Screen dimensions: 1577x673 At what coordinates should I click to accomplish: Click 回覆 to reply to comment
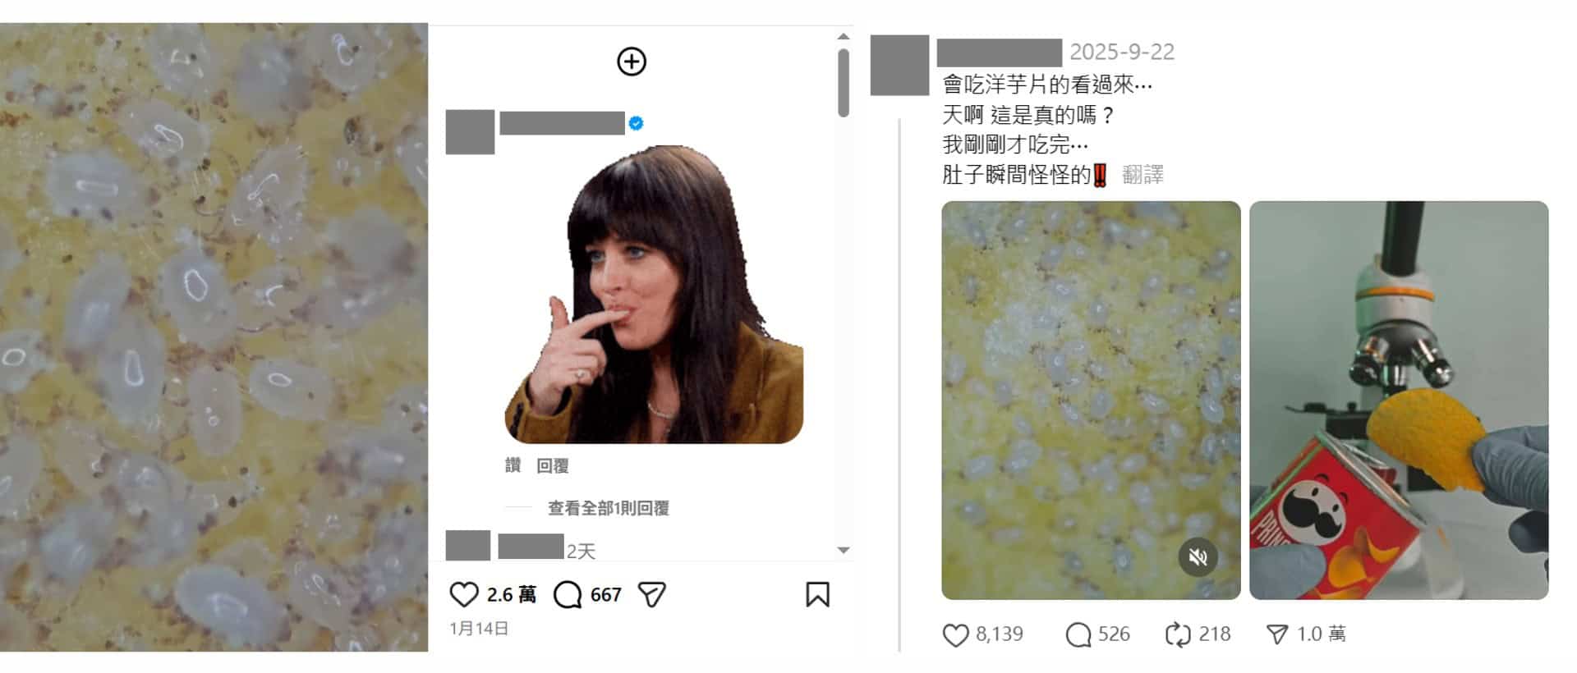553,465
